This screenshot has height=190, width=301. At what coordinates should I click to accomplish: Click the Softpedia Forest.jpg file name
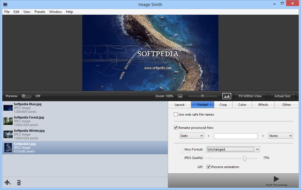[29, 117]
